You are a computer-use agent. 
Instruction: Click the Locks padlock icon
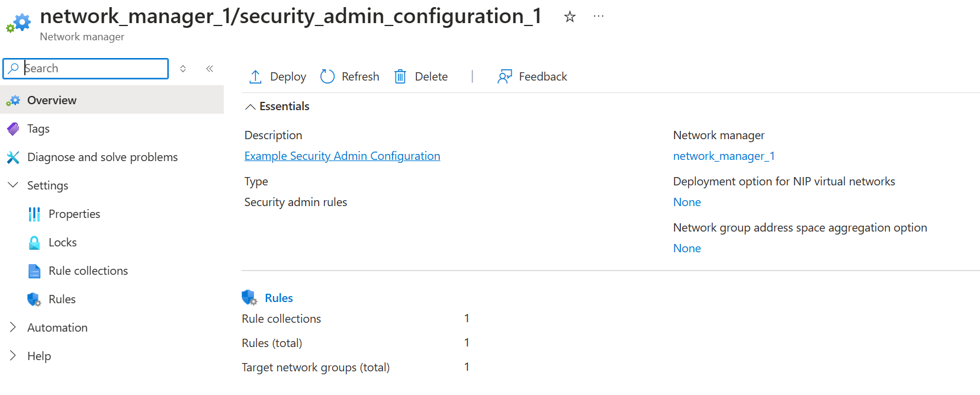(x=34, y=242)
